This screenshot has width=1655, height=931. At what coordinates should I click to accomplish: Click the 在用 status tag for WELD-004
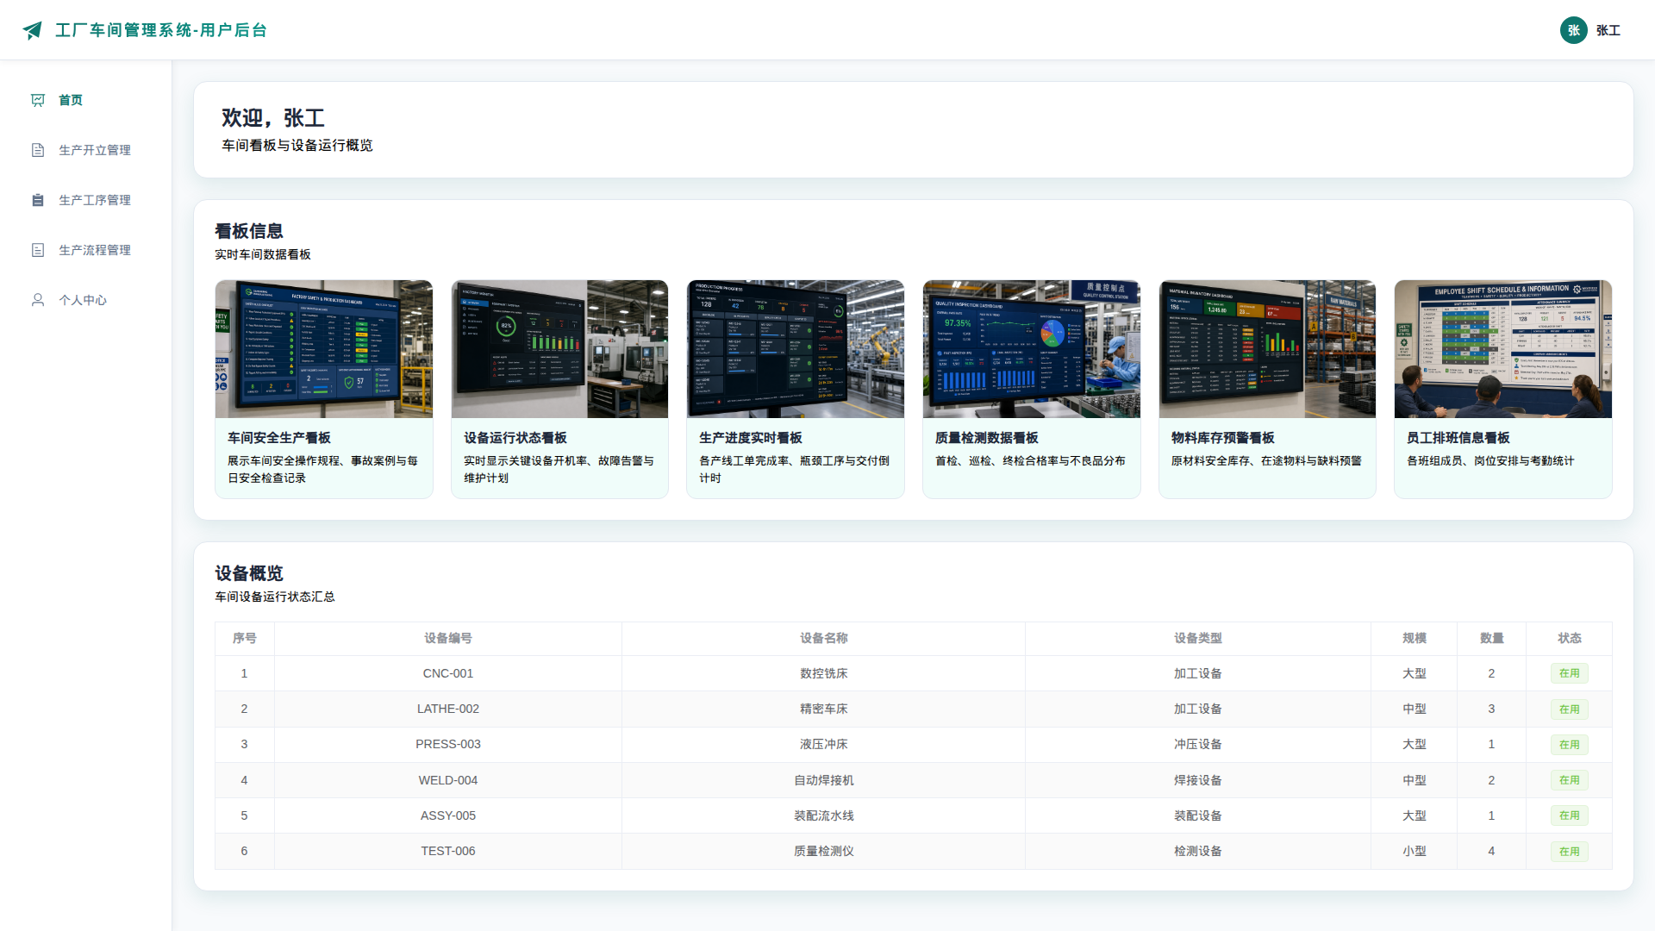[x=1570, y=780]
